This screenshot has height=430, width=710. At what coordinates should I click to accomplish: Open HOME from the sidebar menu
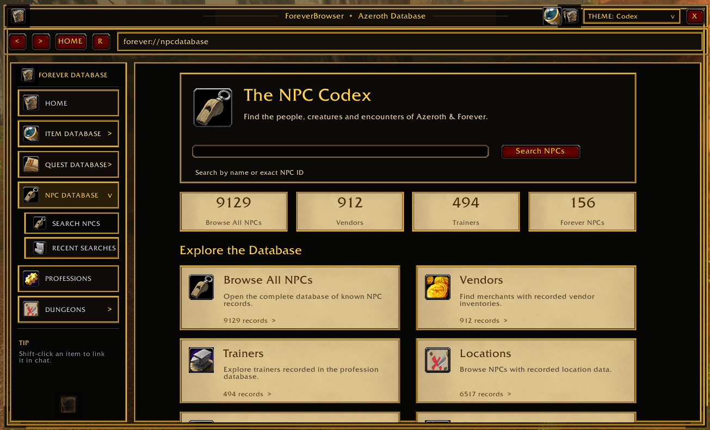pyautogui.click(x=68, y=103)
